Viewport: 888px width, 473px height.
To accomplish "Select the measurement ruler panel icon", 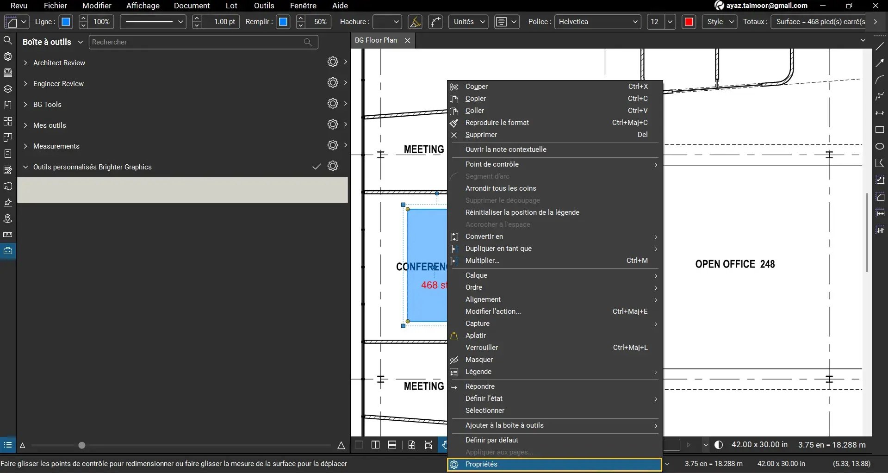I will click(8, 235).
